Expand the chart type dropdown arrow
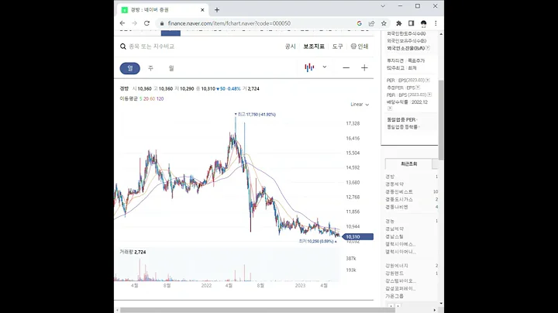Image resolution: width=558 pixels, height=313 pixels. 325,67
